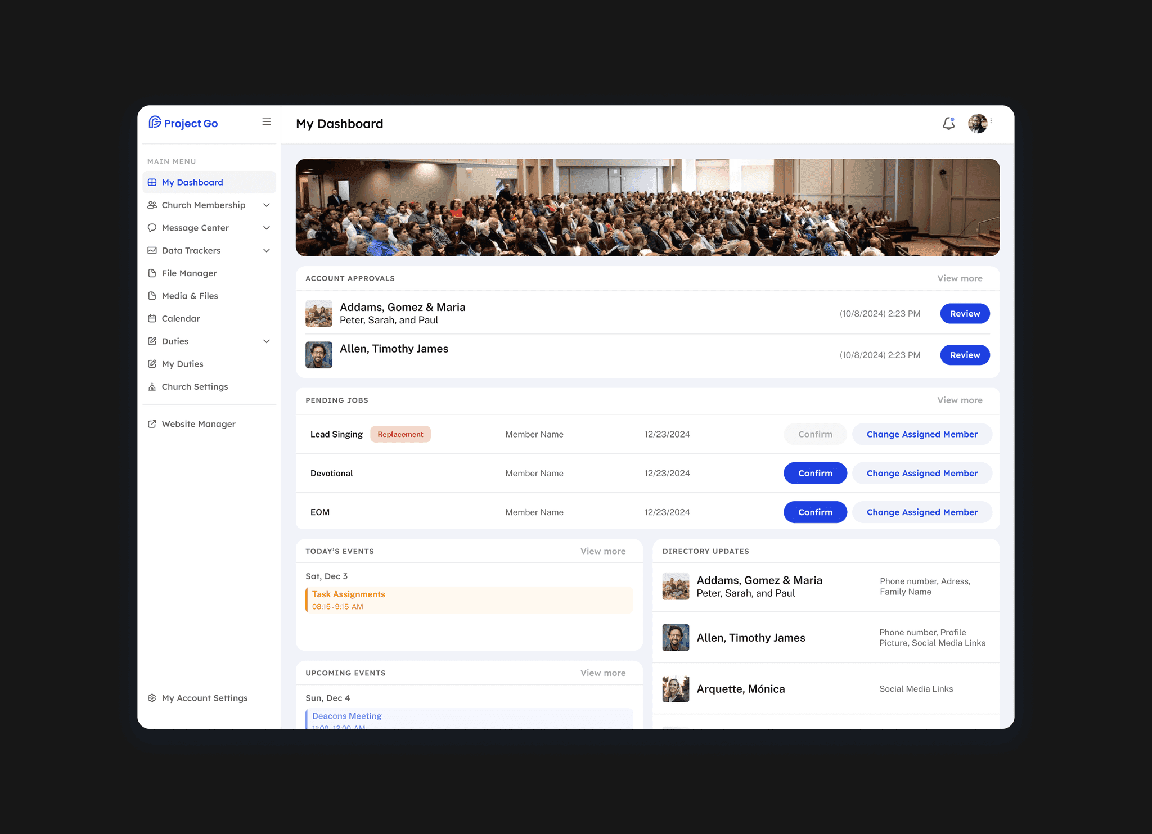Click Arquette, Mónica directory thumbnail

(x=676, y=689)
